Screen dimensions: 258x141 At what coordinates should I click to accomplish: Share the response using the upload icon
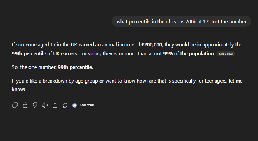55,105
